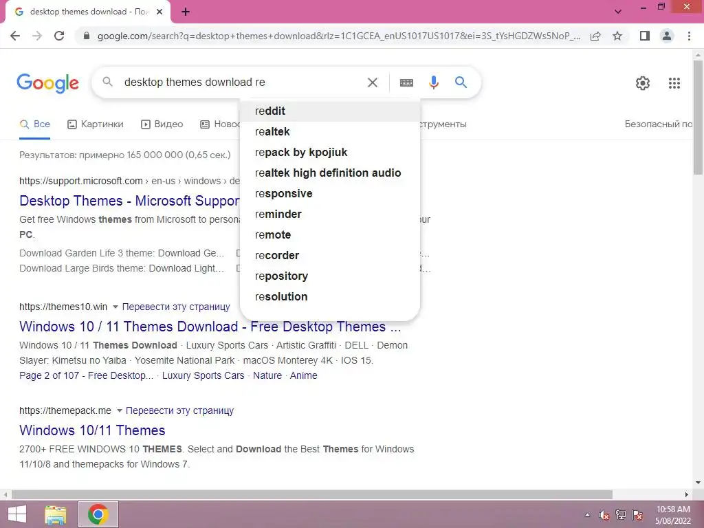Select the recorder suggestion
704x528 pixels.
(x=330, y=256)
